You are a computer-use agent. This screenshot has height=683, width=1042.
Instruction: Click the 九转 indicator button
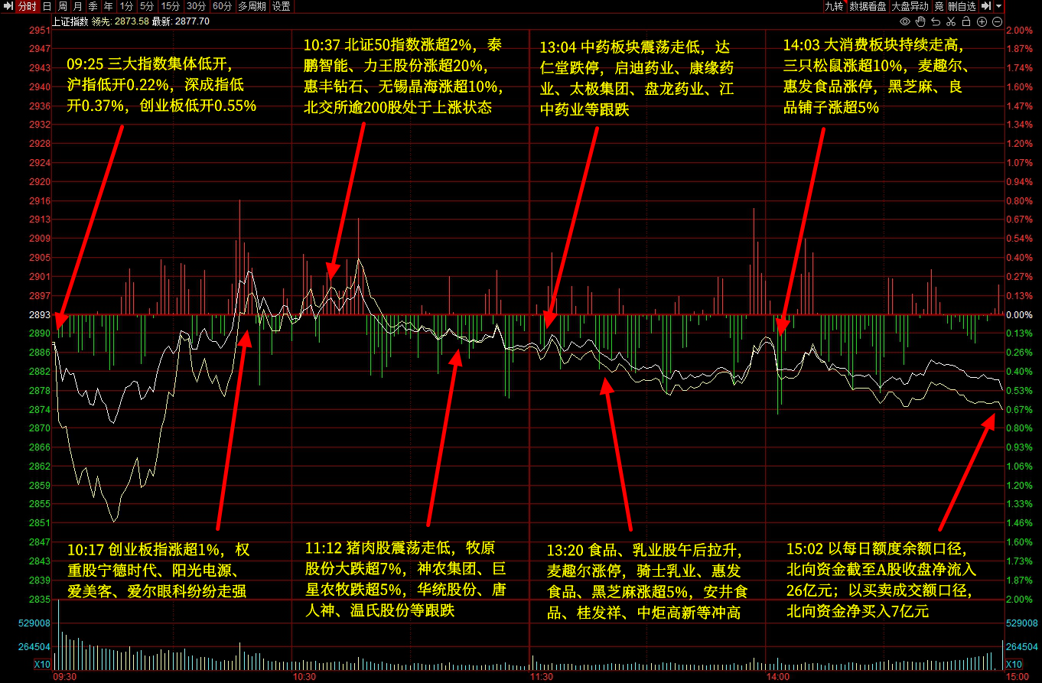click(x=833, y=6)
